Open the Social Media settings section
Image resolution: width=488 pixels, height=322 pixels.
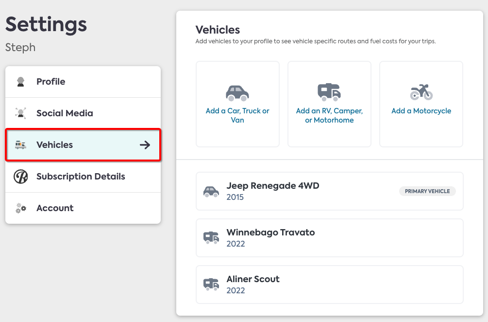(83, 113)
